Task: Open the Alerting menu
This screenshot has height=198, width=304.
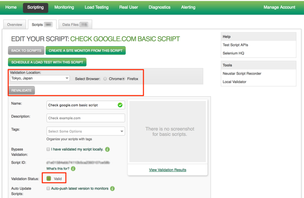Action: point(188,7)
